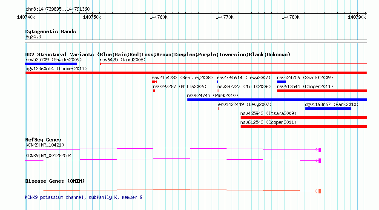Click the red nsv465942 loss bar
The height and width of the screenshot is (210, 379).
[x=304, y=118]
